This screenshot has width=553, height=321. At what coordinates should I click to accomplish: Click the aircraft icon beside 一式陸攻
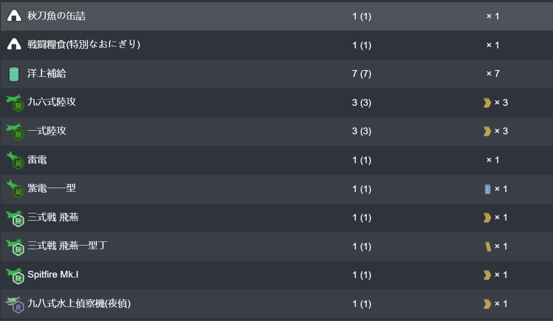pyautogui.click(x=15, y=132)
